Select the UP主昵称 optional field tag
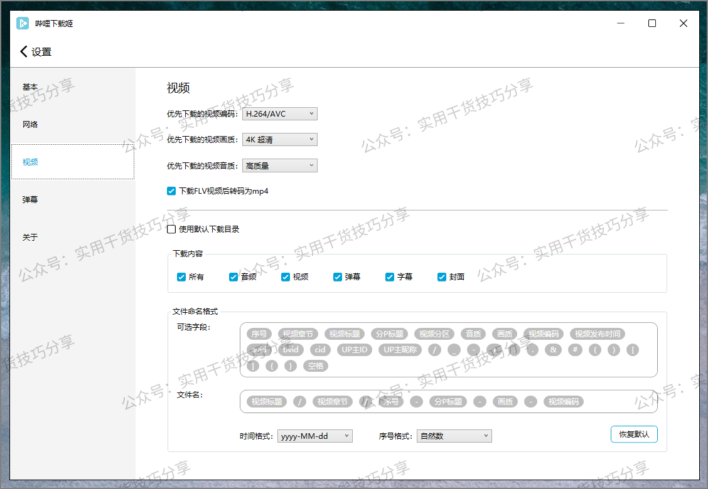Viewport: 708px width, 489px height. click(x=400, y=350)
